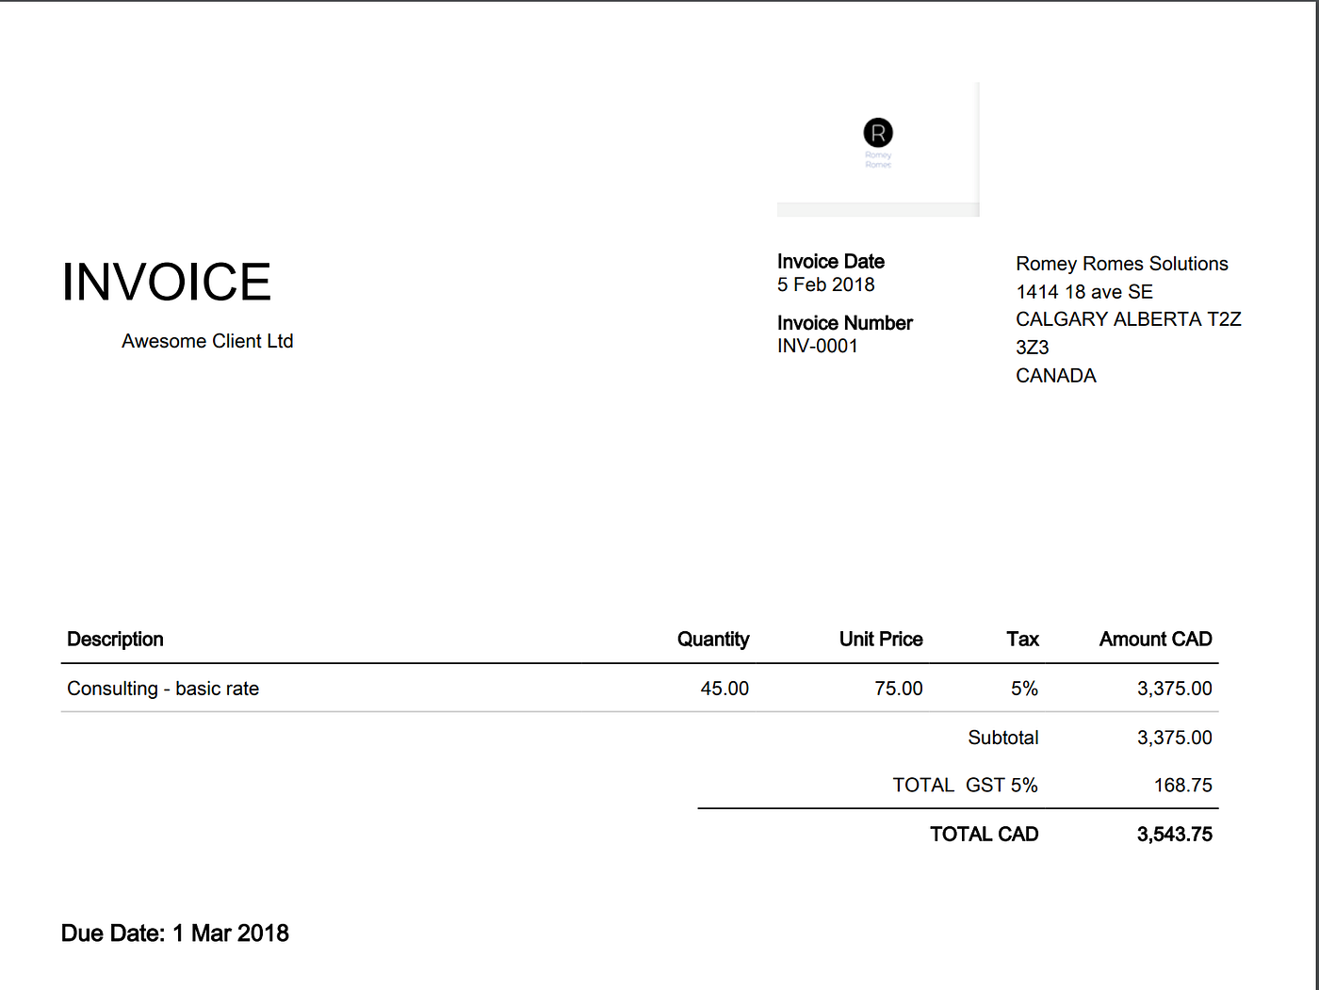1319x990 pixels.
Task: Click the CANADA country line
Action: pyautogui.click(x=1056, y=376)
